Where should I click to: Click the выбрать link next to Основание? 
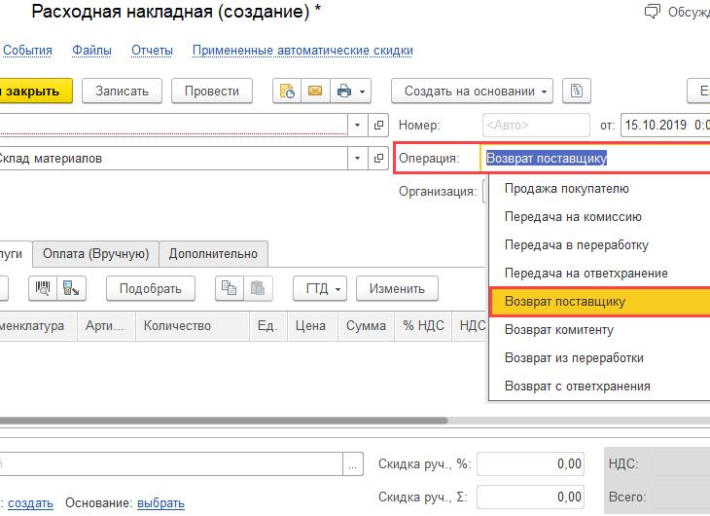(160, 503)
